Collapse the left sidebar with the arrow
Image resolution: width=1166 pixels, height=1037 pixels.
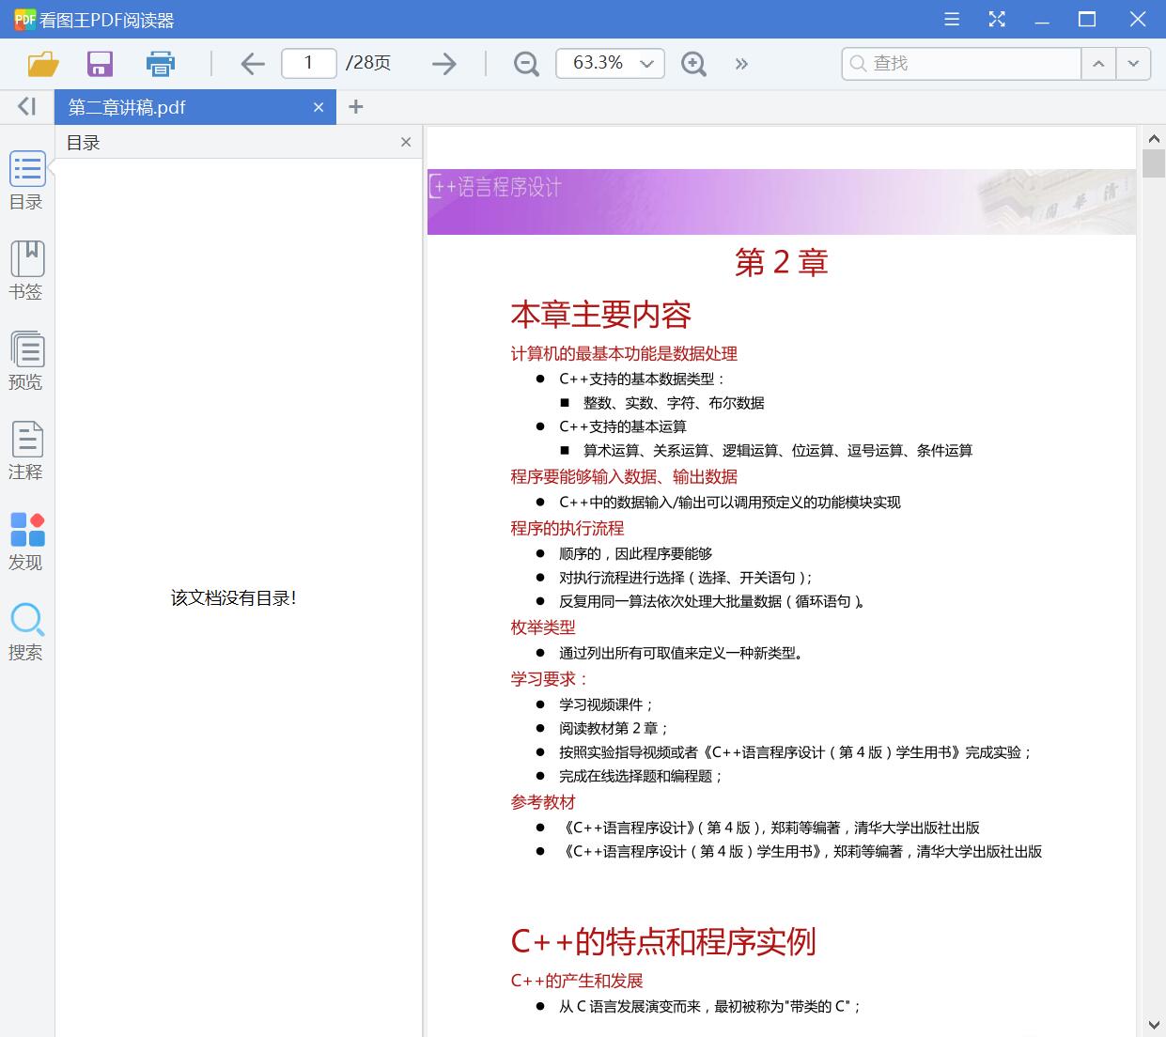pos(25,106)
